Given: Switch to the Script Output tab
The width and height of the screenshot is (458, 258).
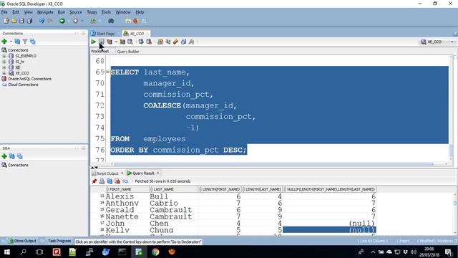Looking at the screenshot, I should [107, 173].
